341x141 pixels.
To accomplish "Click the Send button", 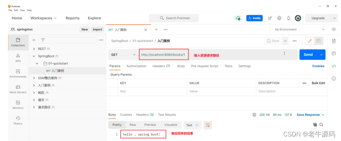I will coord(308,55).
